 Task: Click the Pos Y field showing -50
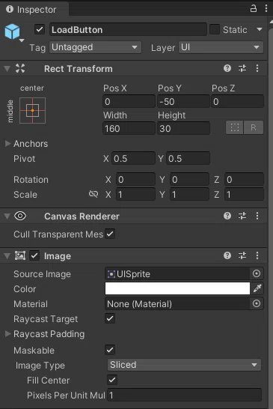coord(183,101)
